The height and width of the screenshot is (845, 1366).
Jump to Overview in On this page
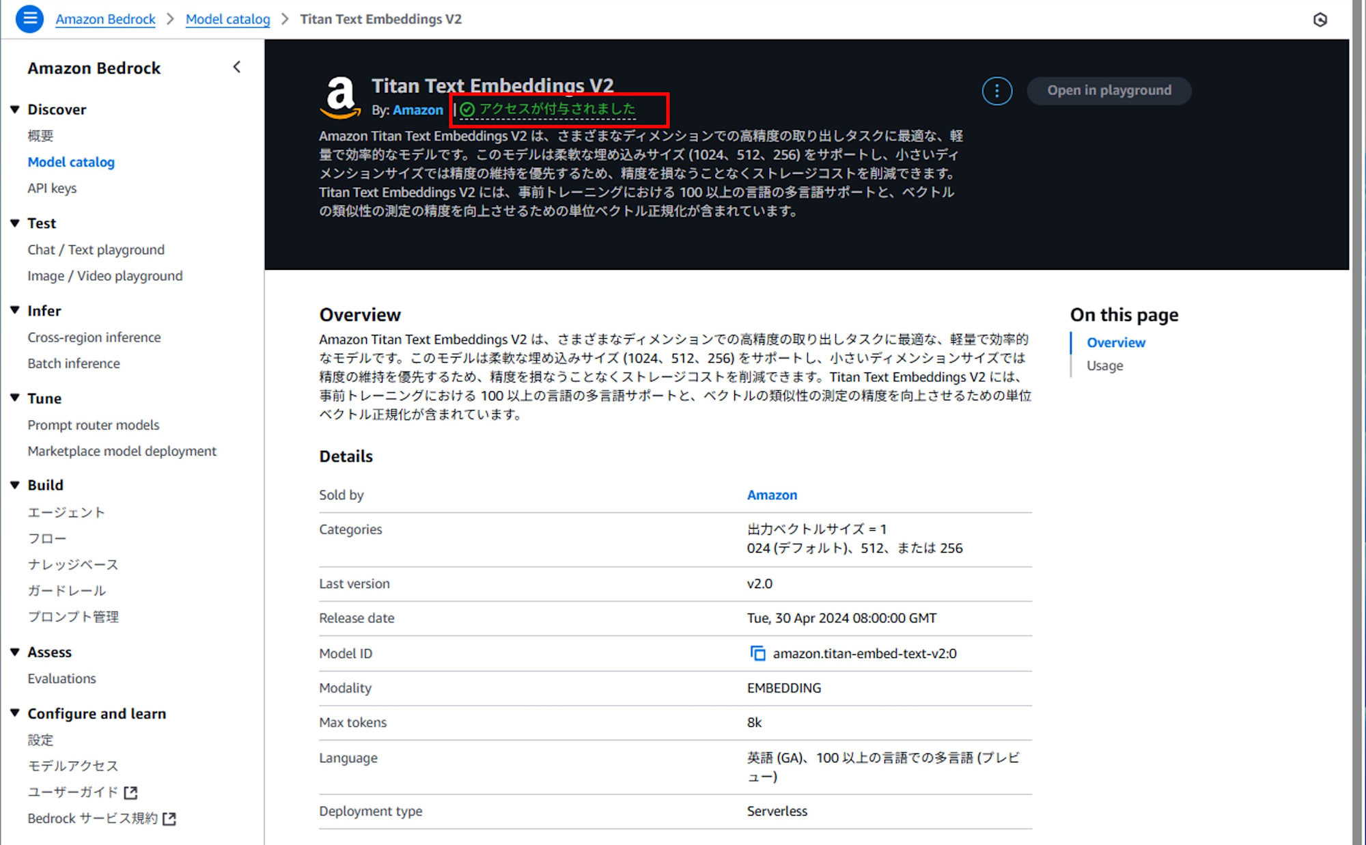click(1116, 342)
